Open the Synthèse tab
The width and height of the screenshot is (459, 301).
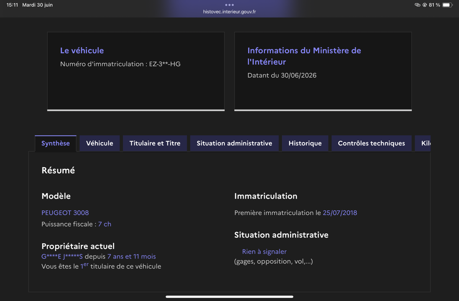[x=55, y=143]
